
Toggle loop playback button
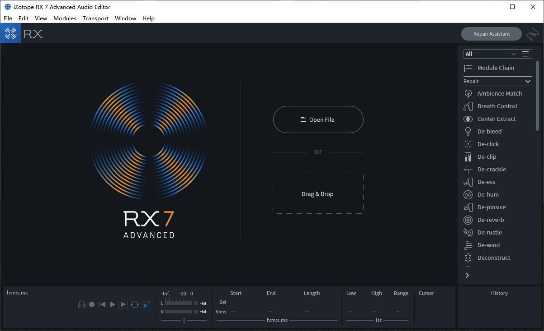point(135,304)
